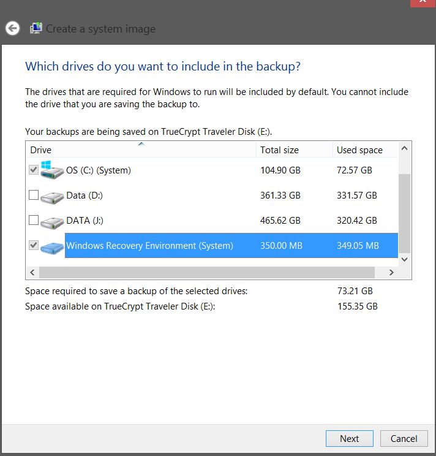Screen dimensions: 436x456
Task: Select the Windows Recovery Environment (System) row
Action: pyautogui.click(x=231, y=245)
